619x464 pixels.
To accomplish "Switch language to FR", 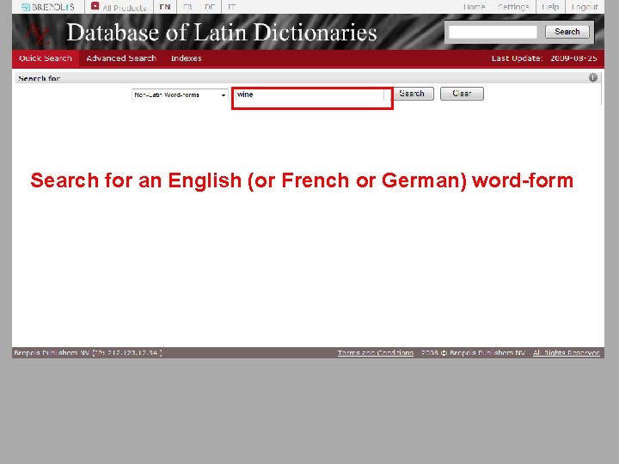I will (187, 7).
